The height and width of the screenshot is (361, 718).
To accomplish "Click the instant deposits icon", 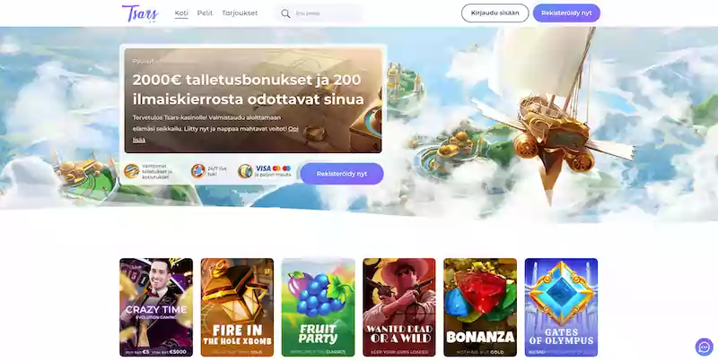I will pos(131,171).
